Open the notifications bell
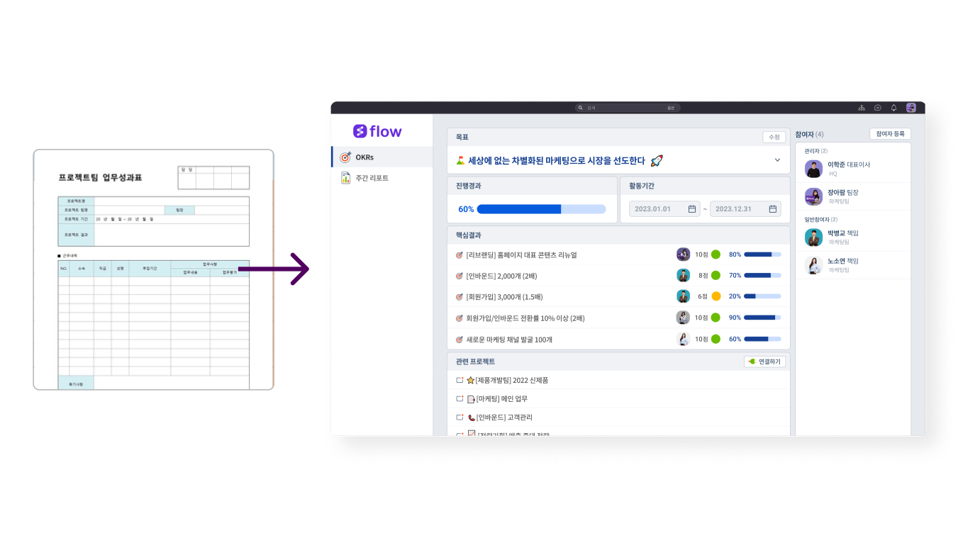The image size is (958, 538). pyautogui.click(x=893, y=108)
